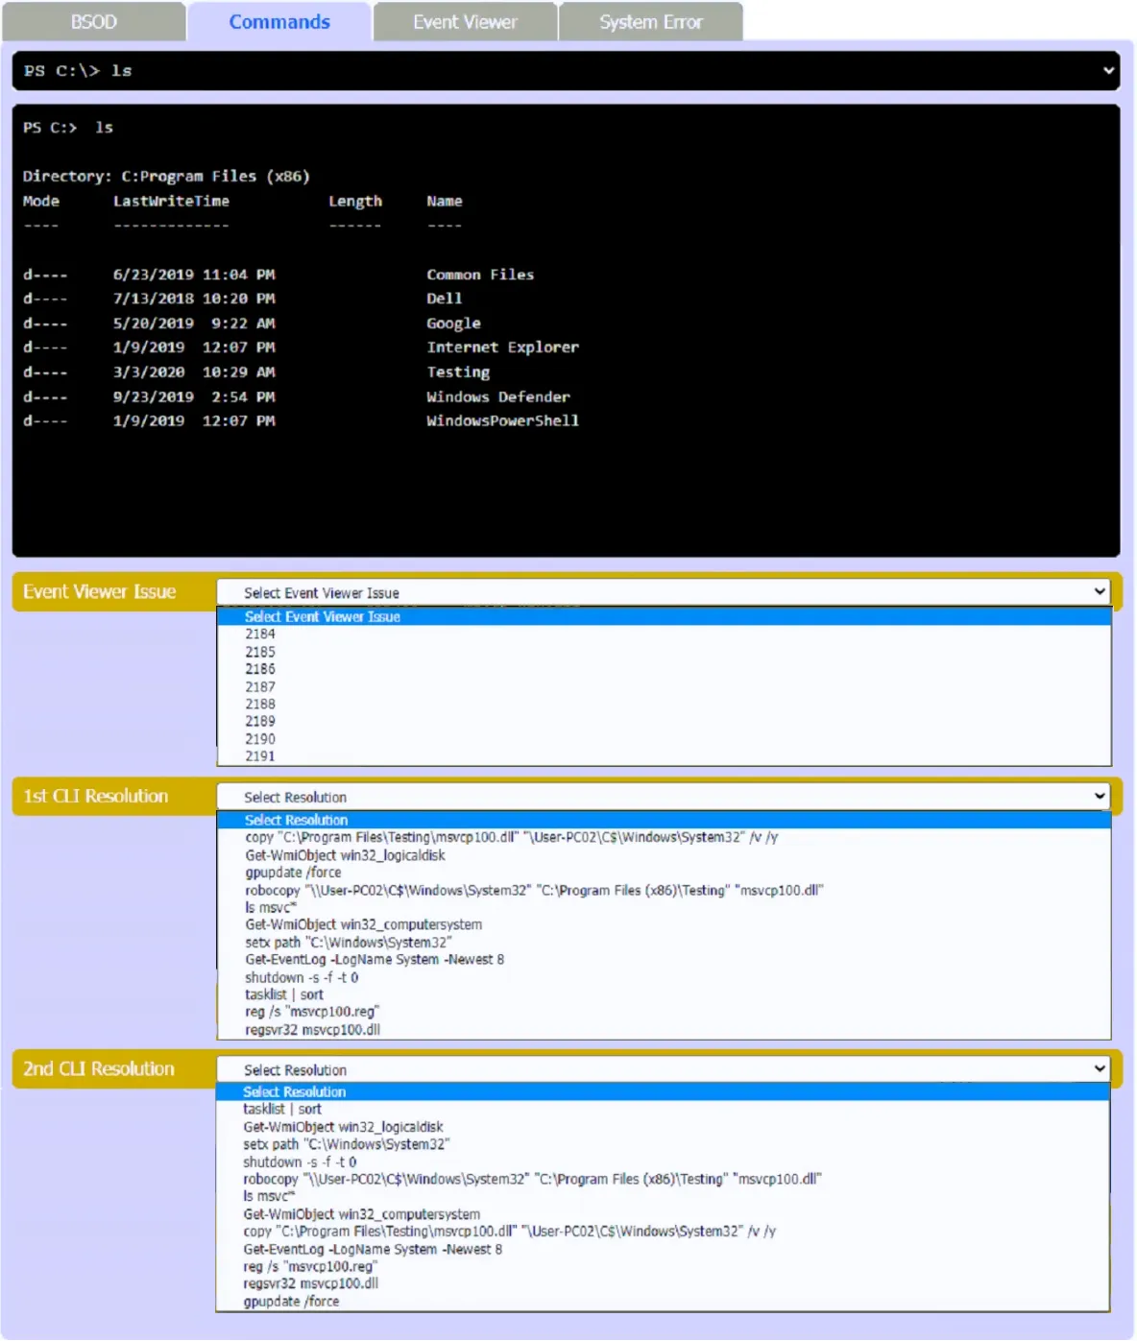Open the 2nd CLI Resolution dropdown
This screenshot has height=1341, width=1137.
[664, 1069]
